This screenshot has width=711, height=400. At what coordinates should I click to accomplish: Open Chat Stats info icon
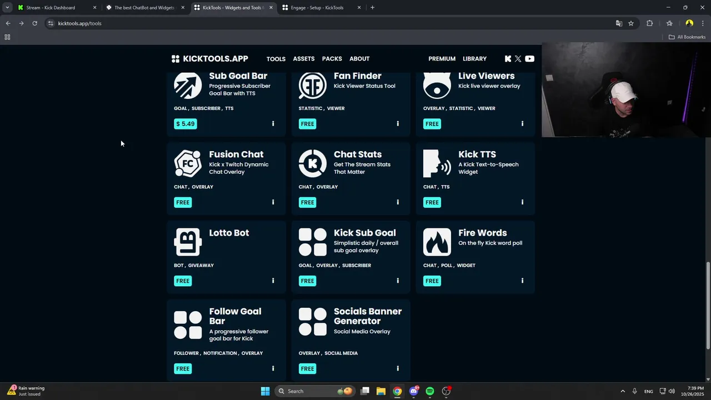coord(398,202)
